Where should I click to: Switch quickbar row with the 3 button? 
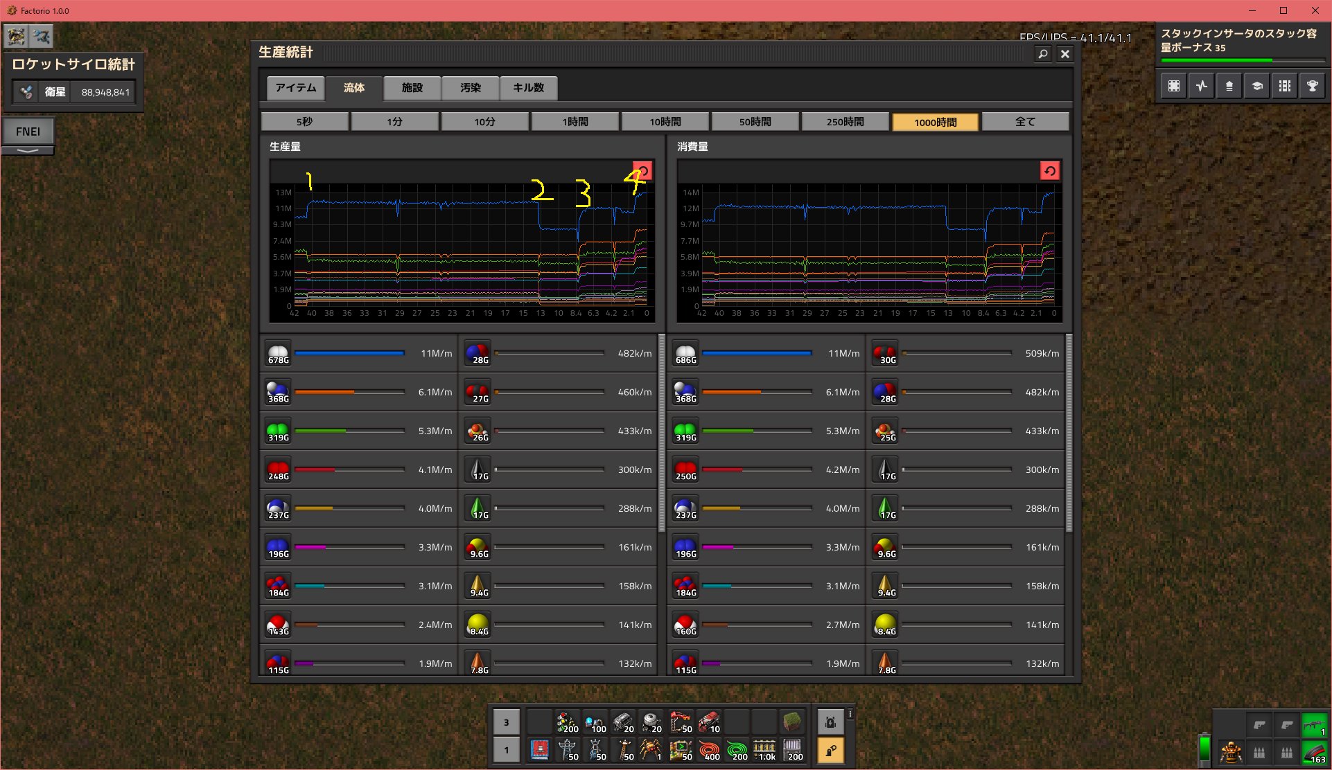click(506, 722)
